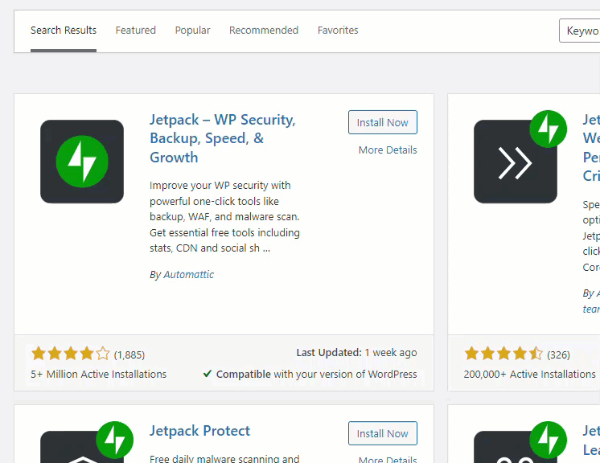Switch to the Featured tab
This screenshot has height=463, width=600.
coord(135,31)
